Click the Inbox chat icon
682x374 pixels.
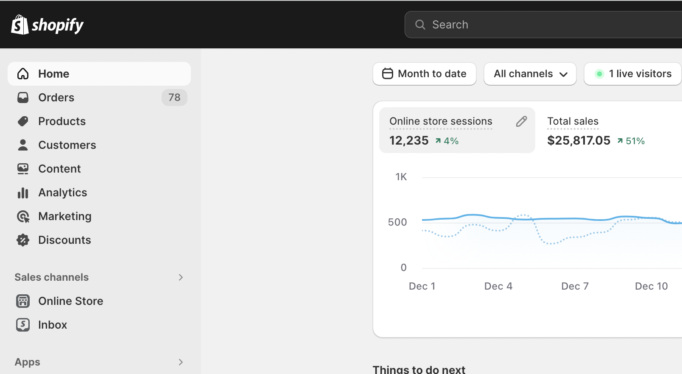pos(23,325)
